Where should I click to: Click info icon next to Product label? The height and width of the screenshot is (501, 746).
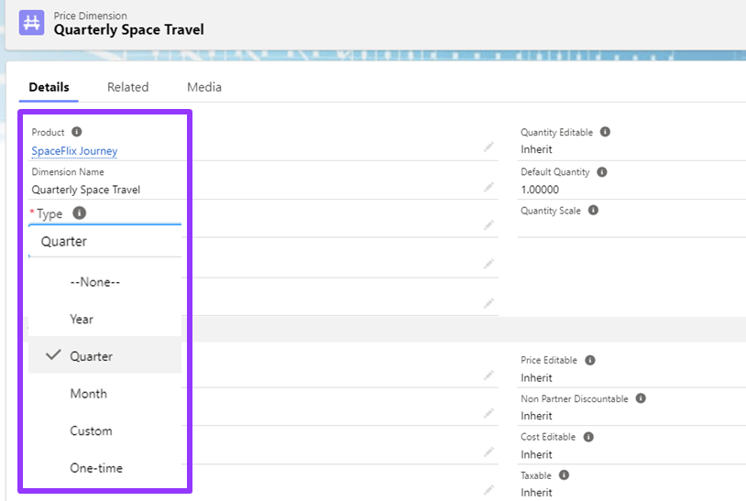tap(77, 132)
